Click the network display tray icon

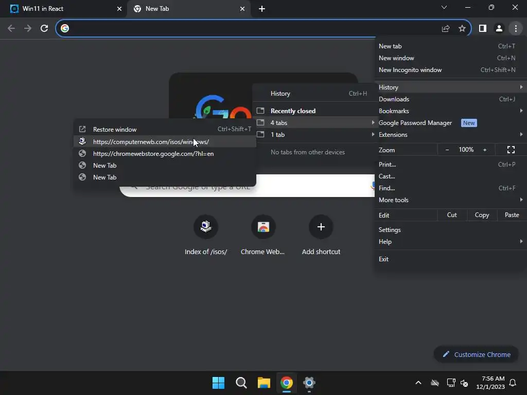451,383
